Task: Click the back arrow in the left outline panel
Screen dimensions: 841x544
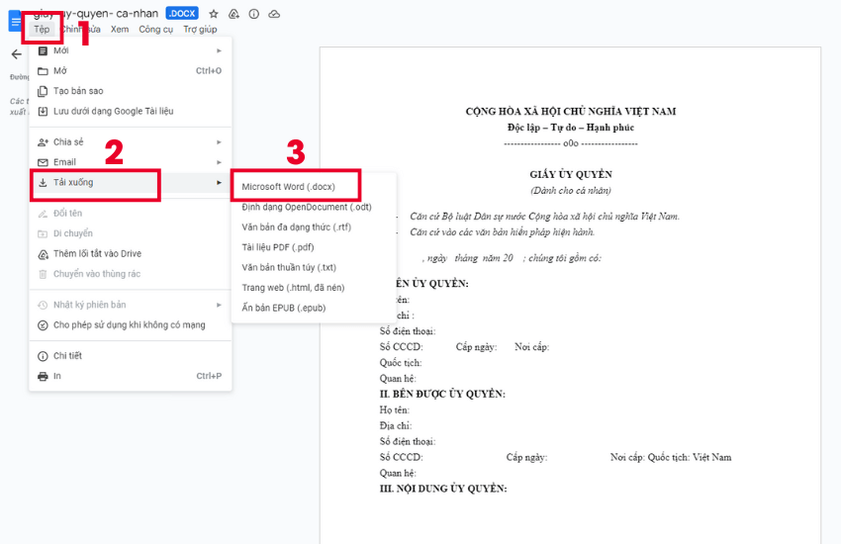Action: 17,54
